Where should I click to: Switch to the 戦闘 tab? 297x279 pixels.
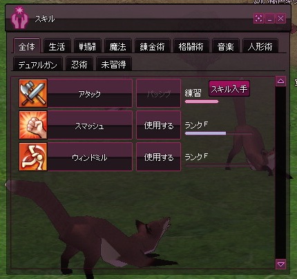click(x=87, y=46)
